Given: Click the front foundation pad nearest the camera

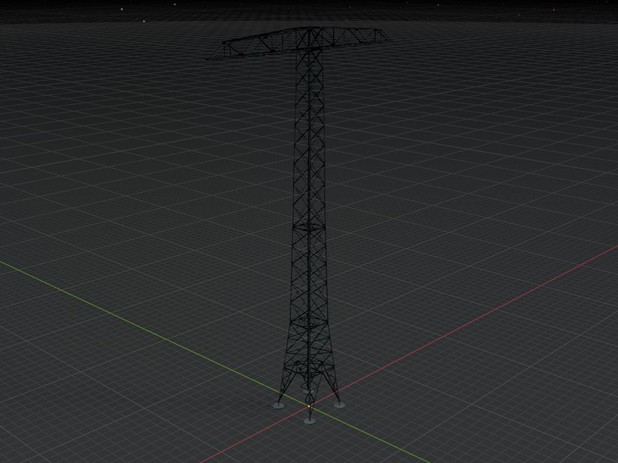Looking at the screenshot, I should [310, 421].
